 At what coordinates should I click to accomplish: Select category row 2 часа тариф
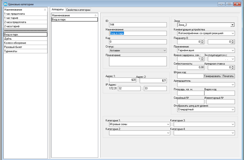point(25,27)
